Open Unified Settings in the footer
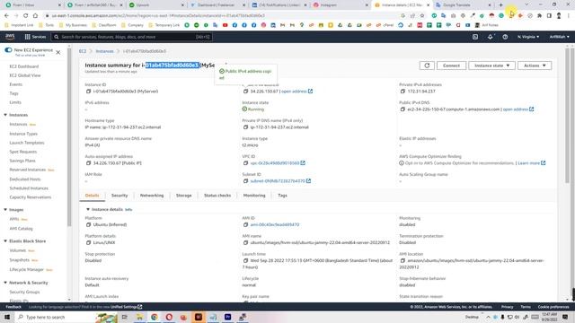 click(x=126, y=307)
